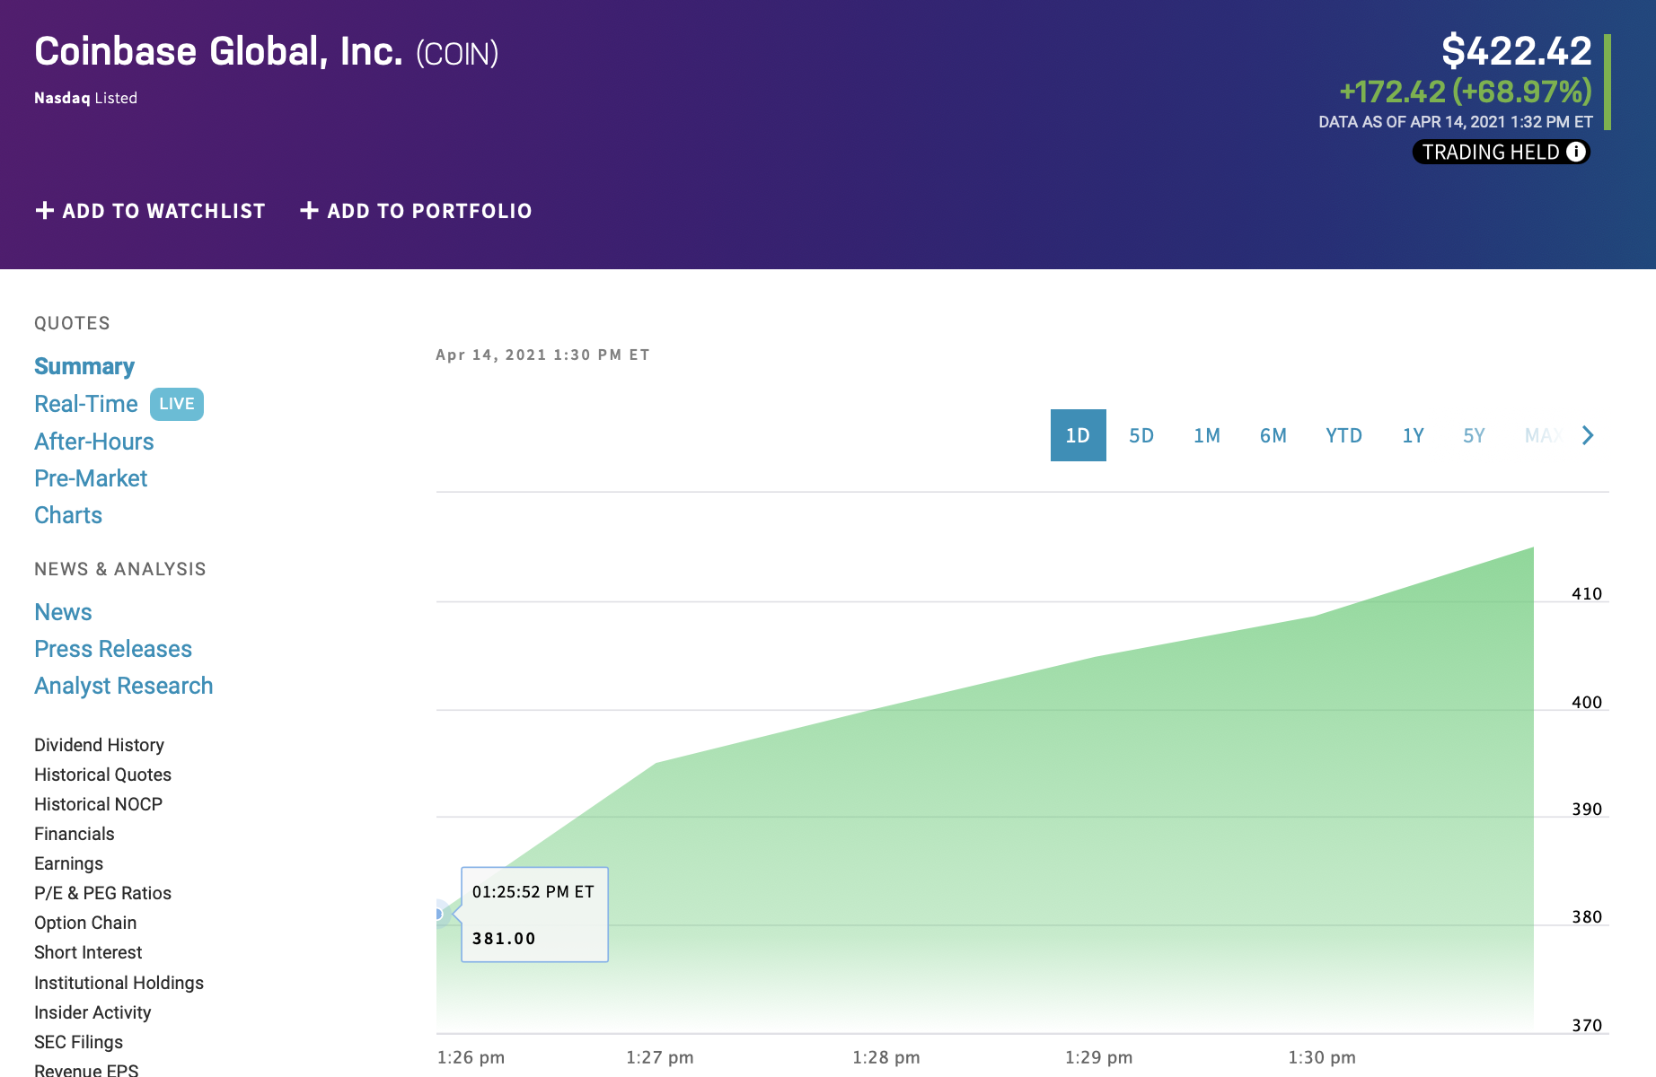
Task: Choose the 1Y chart range
Action: pyautogui.click(x=1413, y=435)
